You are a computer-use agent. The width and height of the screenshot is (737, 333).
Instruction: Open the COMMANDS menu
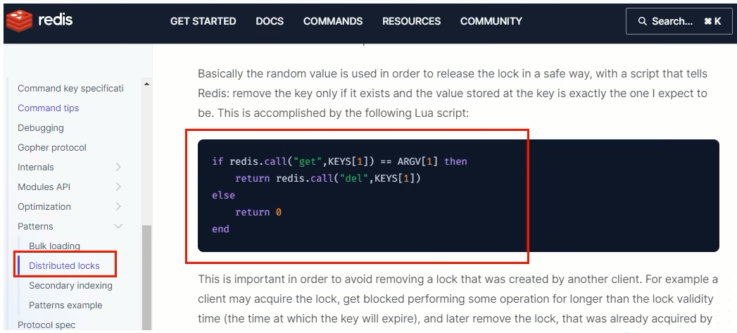(x=333, y=21)
